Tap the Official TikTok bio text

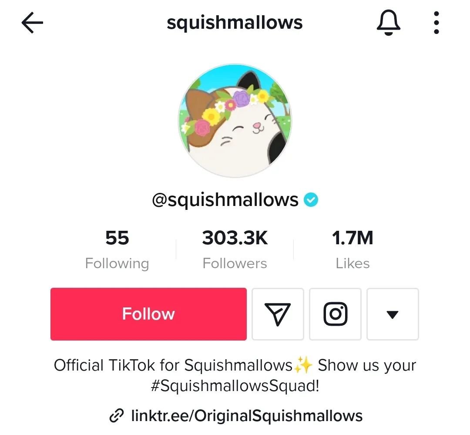pos(173,365)
